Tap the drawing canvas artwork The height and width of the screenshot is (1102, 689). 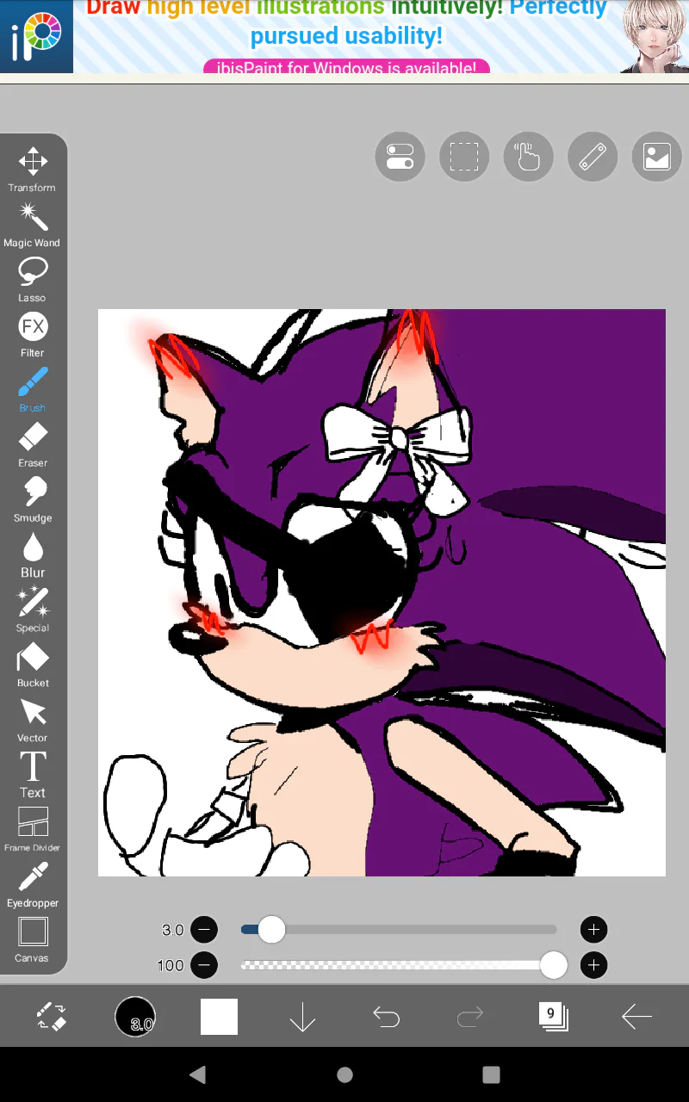click(382, 592)
